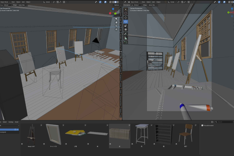Screen dimensions: 234x156
Task: Open the Catalog menu in asset browser
Action: tap(11, 122)
